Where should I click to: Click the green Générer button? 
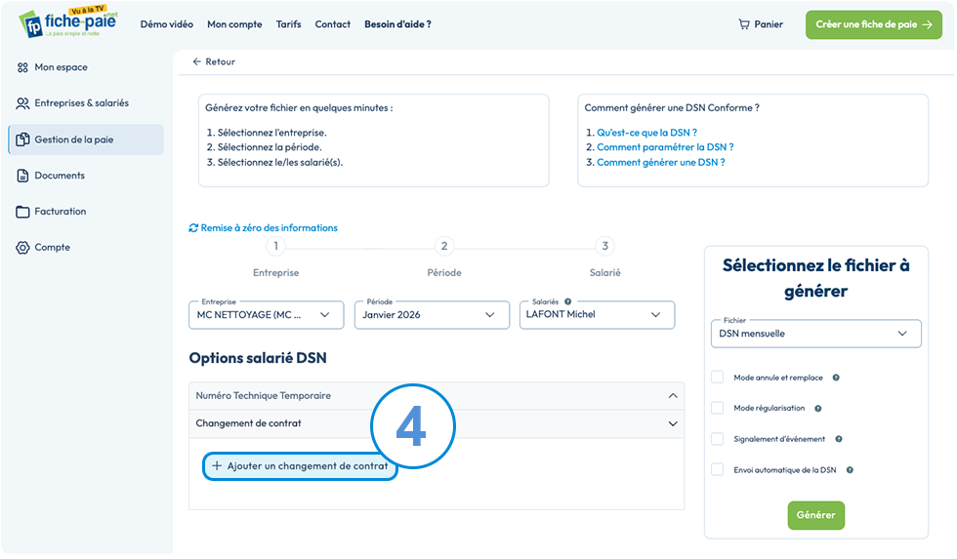(x=816, y=516)
